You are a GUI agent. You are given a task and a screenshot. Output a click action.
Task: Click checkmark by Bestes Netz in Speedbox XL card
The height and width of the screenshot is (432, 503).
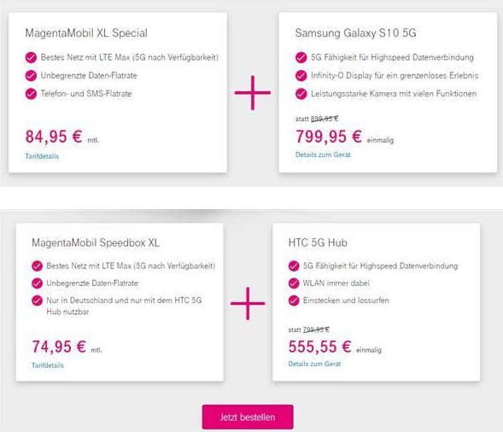click(38, 266)
